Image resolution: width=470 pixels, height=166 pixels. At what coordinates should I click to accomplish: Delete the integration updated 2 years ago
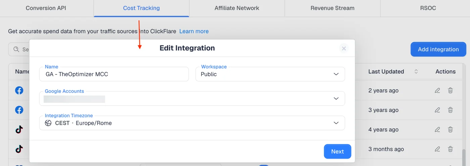tap(451, 91)
